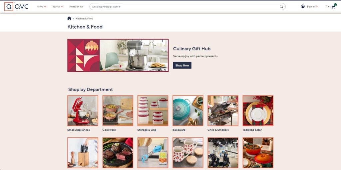341x170 pixels.
Task: Click the QVC logo
Action: 16,7
